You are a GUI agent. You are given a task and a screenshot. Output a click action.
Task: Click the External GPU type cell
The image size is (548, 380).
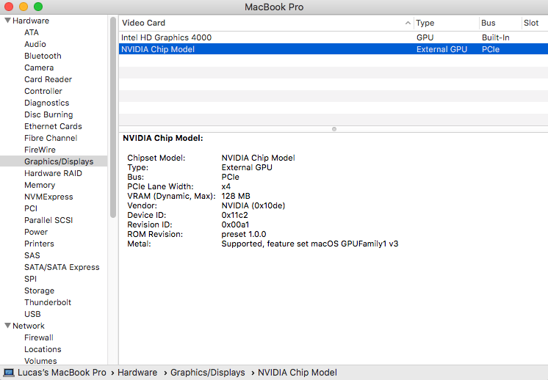click(441, 49)
